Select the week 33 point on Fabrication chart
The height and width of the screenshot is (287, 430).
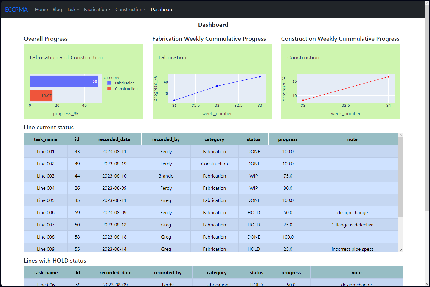tap(260, 76)
